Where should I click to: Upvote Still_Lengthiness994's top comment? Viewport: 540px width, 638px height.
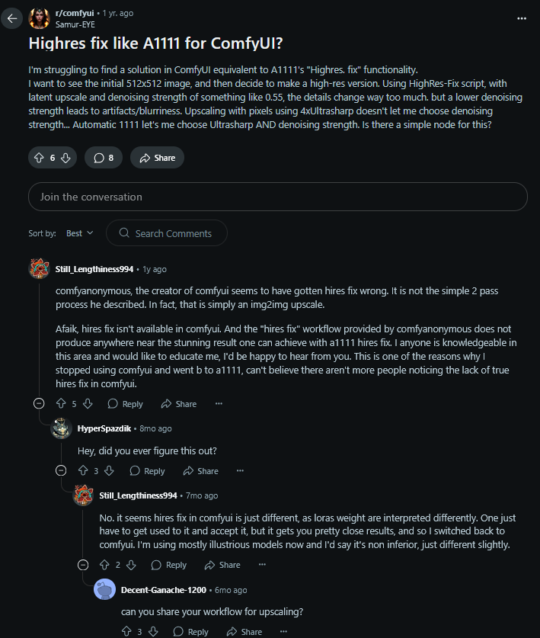point(61,404)
